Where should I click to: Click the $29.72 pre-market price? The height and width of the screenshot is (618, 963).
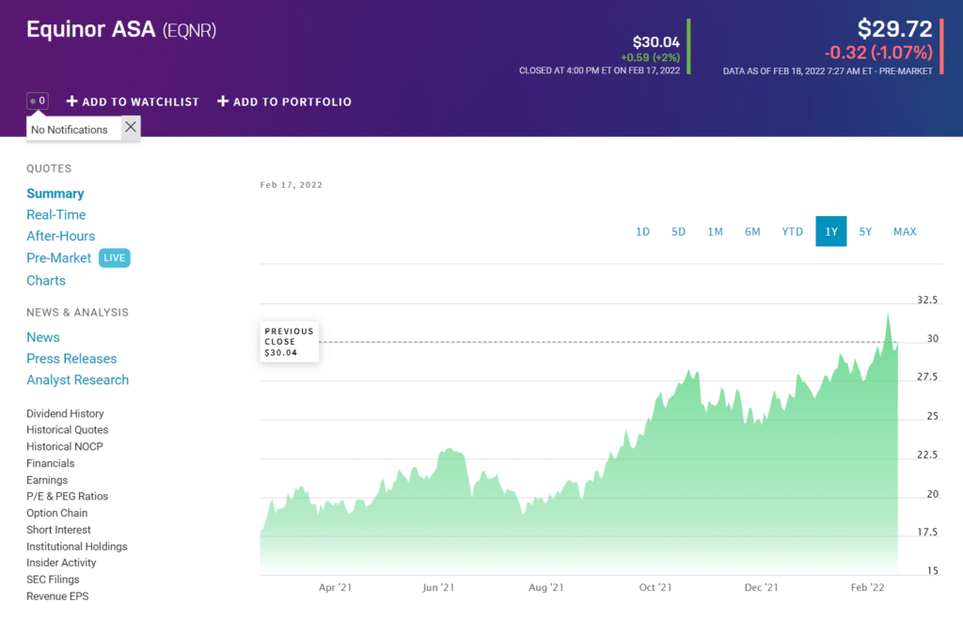coord(895,29)
